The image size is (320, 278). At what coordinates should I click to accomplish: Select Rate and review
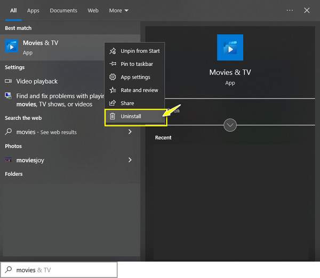134,90
